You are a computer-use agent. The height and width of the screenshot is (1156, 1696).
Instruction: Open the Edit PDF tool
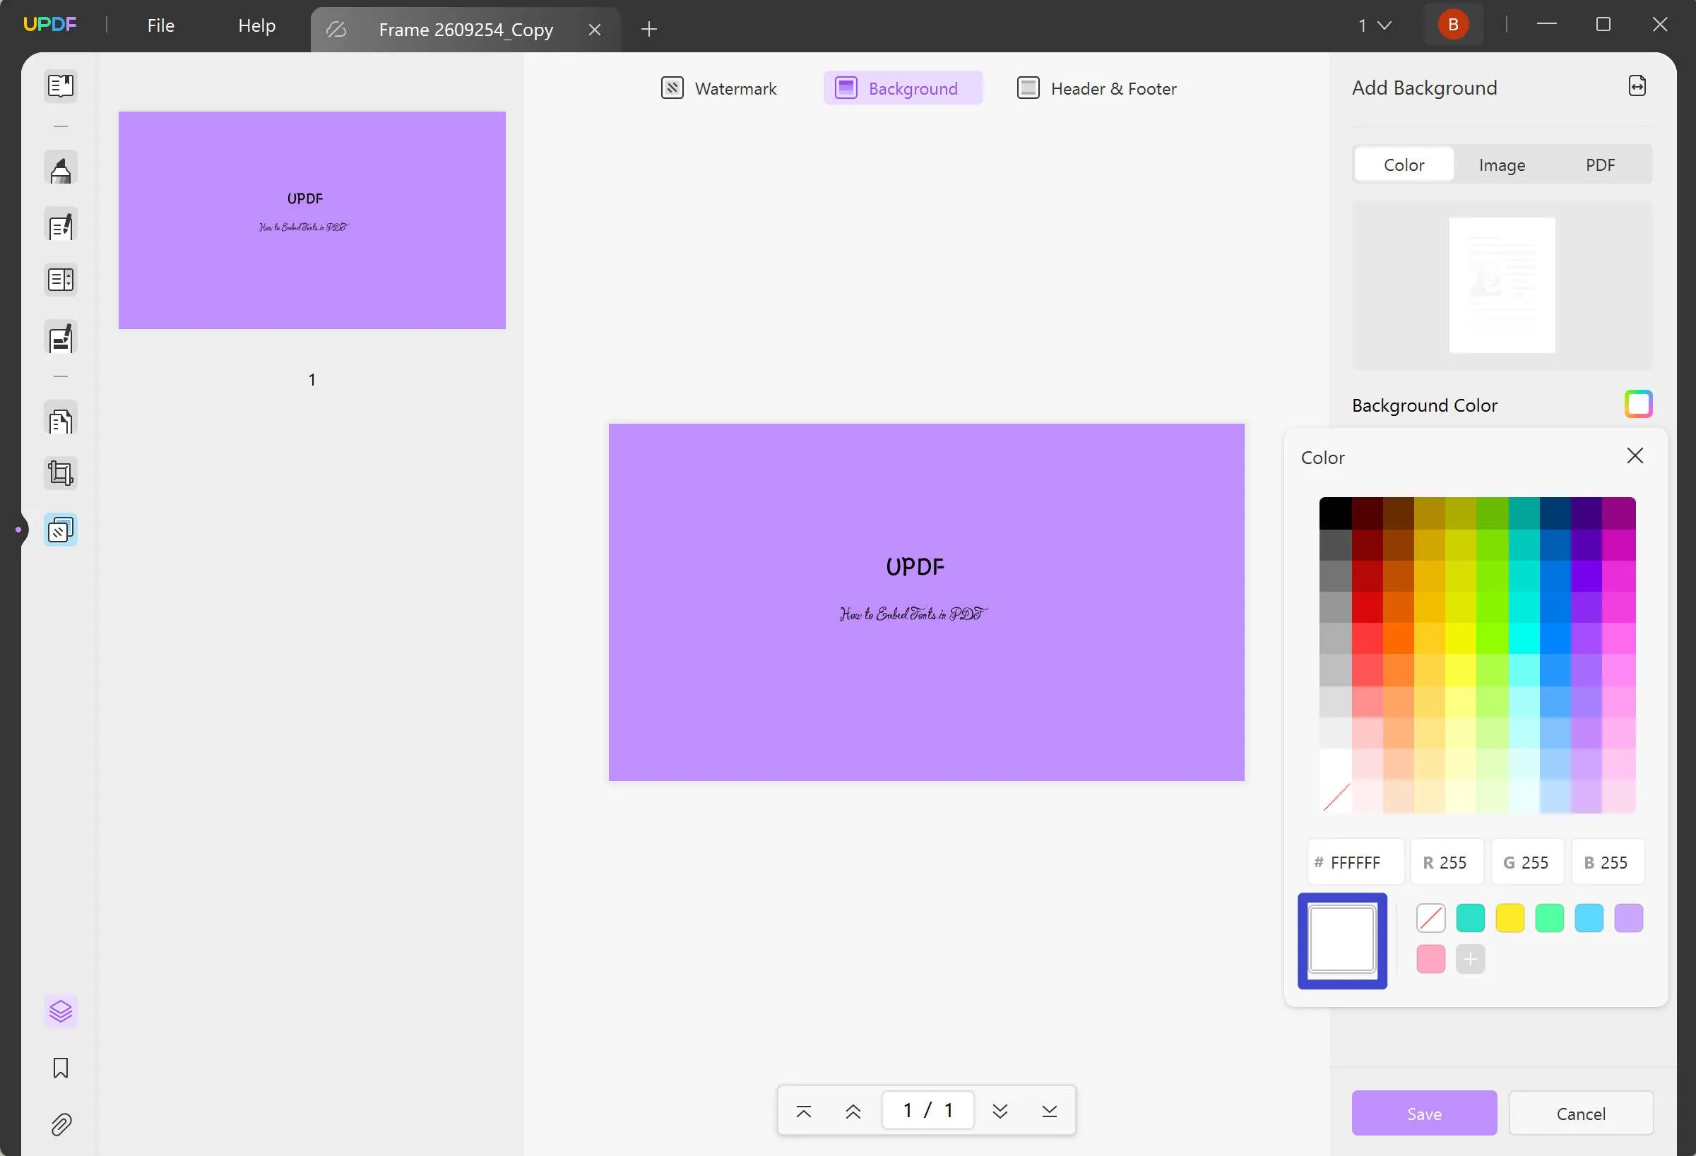click(x=61, y=225)
